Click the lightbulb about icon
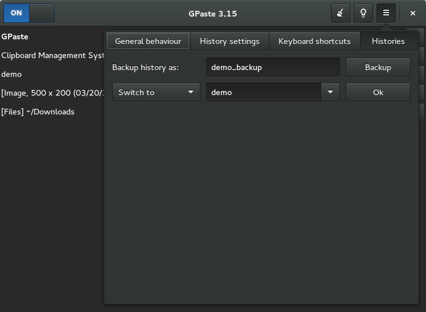426x312 pixels. 363,13
